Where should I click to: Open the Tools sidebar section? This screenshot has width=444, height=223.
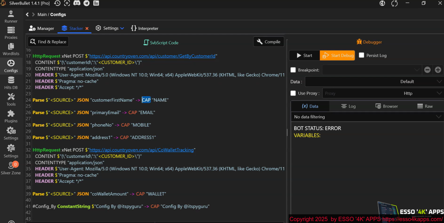click(11, 100)
